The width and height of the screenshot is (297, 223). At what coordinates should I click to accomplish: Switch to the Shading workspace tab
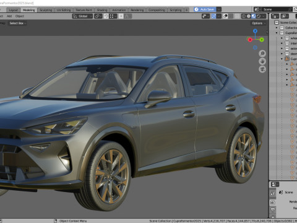(102, 10)
